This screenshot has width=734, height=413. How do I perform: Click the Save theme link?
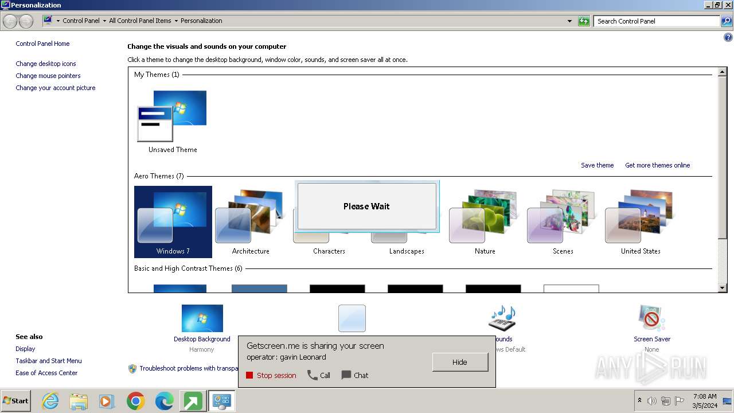597,165
